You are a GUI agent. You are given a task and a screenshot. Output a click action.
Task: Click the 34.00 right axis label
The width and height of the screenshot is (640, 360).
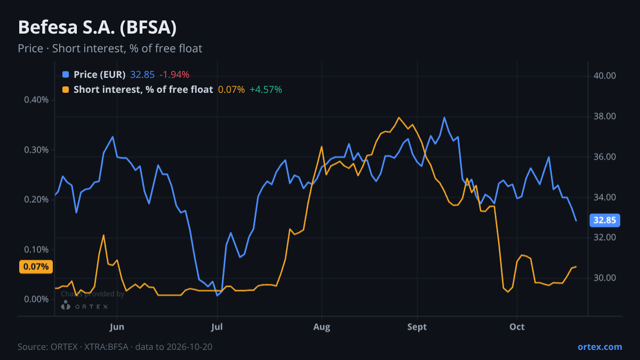(605, 197)
